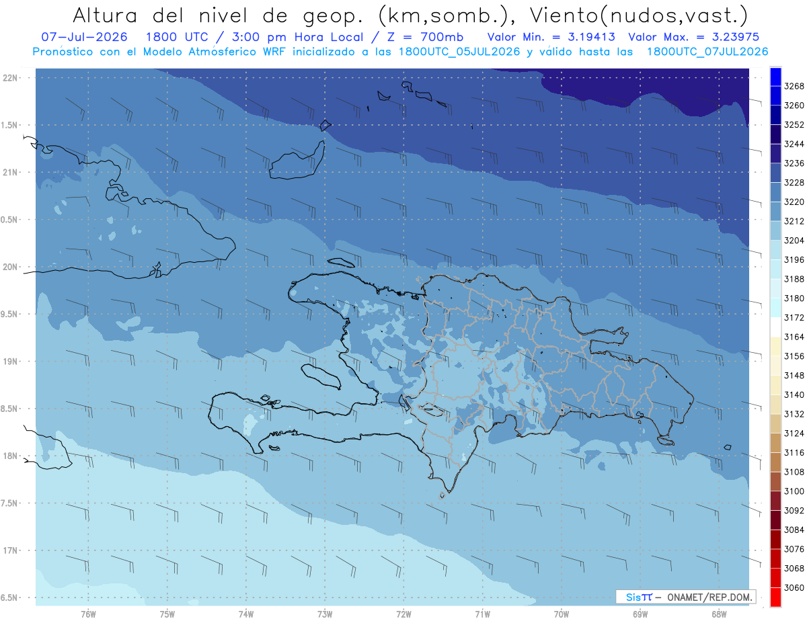This screenshot has width=807, height=623.
Task: Click the '21N' latitude label
Action: [x=11, y=173]
